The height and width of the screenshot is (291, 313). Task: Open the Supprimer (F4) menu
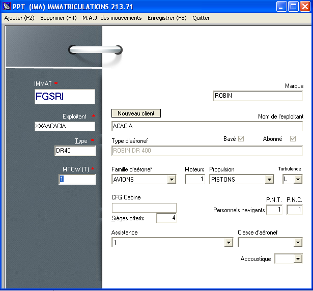click(x=59, y=18)
